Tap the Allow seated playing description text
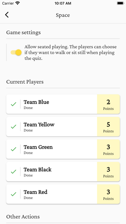 (70, 52)
